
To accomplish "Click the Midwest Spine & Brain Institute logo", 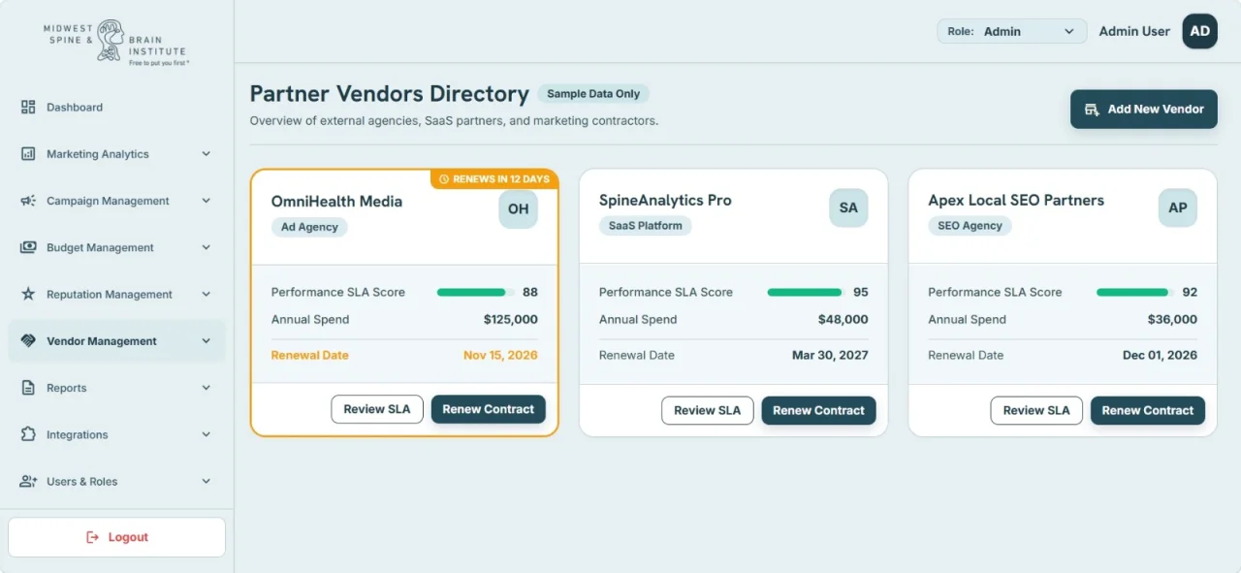I will coord(115,42).
